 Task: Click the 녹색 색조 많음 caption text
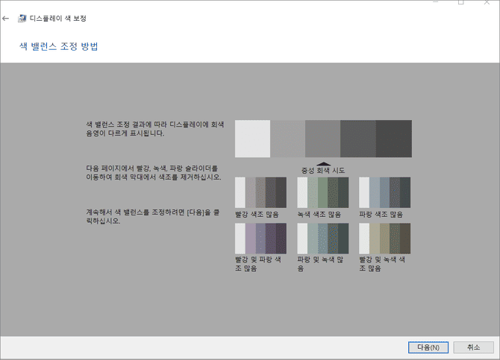[319, 215]
